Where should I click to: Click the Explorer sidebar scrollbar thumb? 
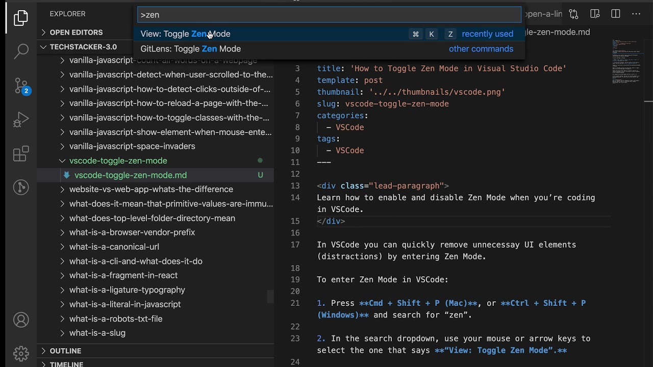[x=270, y=296]
